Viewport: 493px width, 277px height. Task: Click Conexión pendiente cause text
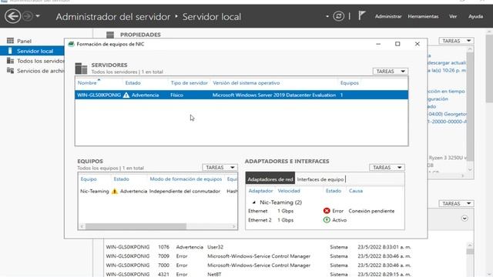tap(371, 211)
